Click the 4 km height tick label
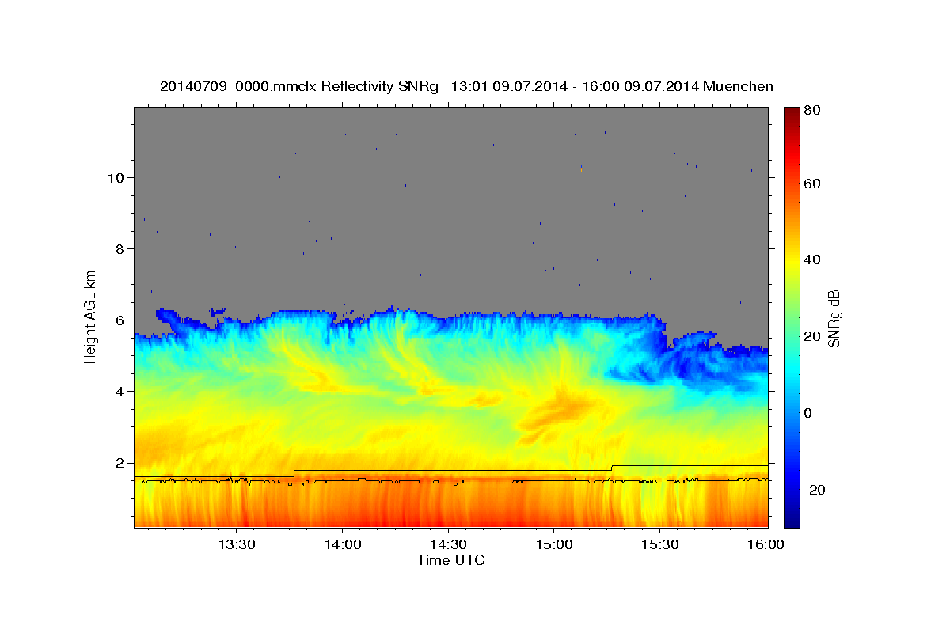 [x=120, y=391]
